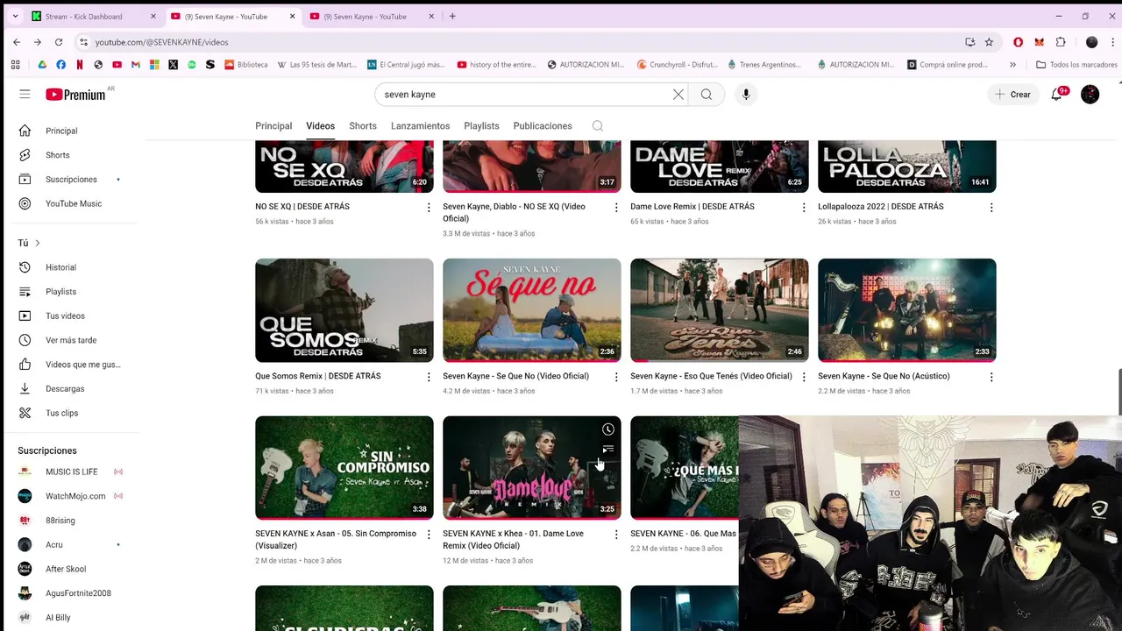
Task: Expand the Tú section chevron
Action: [x=37, y=243]
